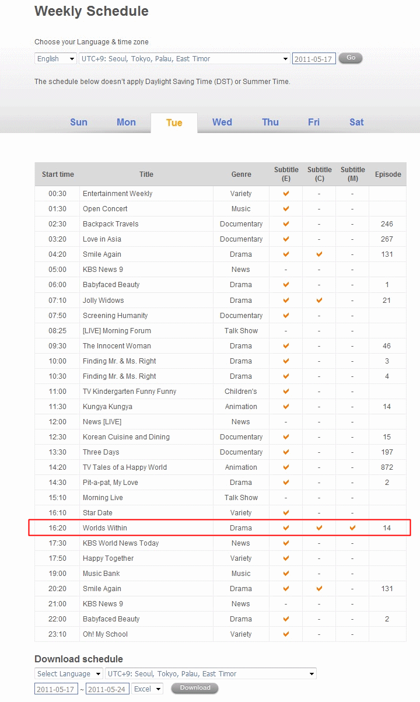This screenshot has width=420, height=702.
Task: Switch to the Wed schedule tab
Action: (222, 122)
